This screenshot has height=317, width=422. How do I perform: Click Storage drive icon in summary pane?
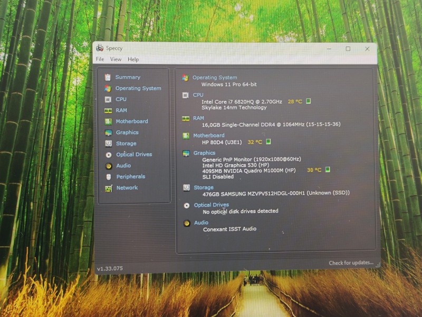point(187,188)
